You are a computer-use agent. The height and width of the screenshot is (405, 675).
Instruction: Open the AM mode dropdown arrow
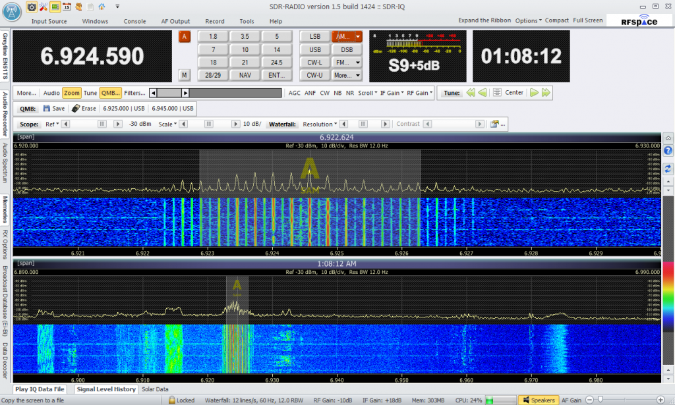[358, 36]
